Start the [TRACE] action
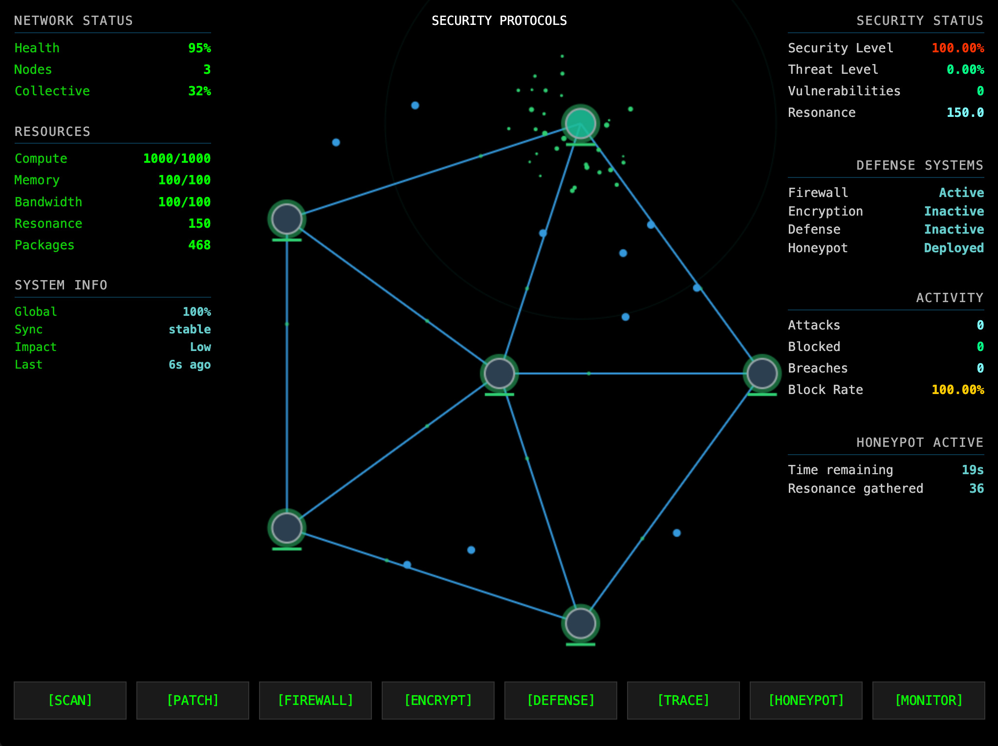The width and height of the screenshot is (998, 746). coord(683,700)
